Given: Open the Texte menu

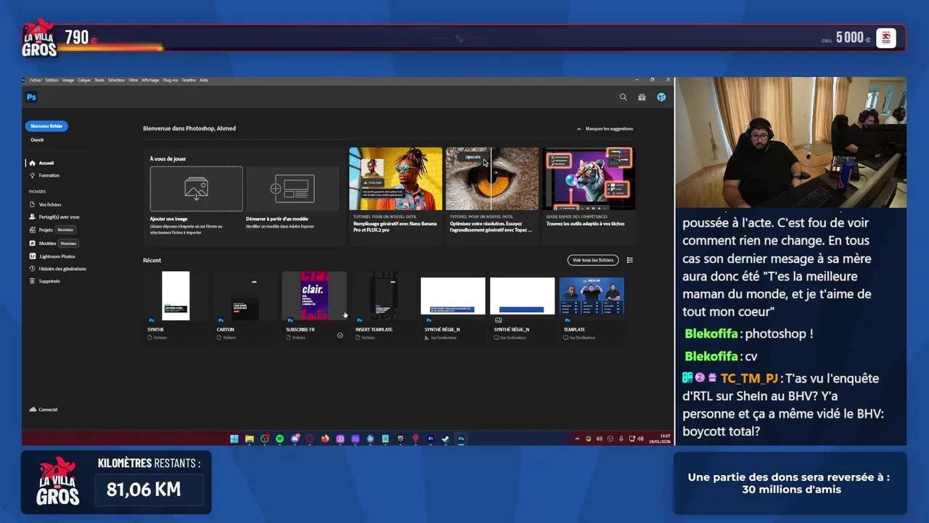Looking at the screenshot, I should 99,80.
